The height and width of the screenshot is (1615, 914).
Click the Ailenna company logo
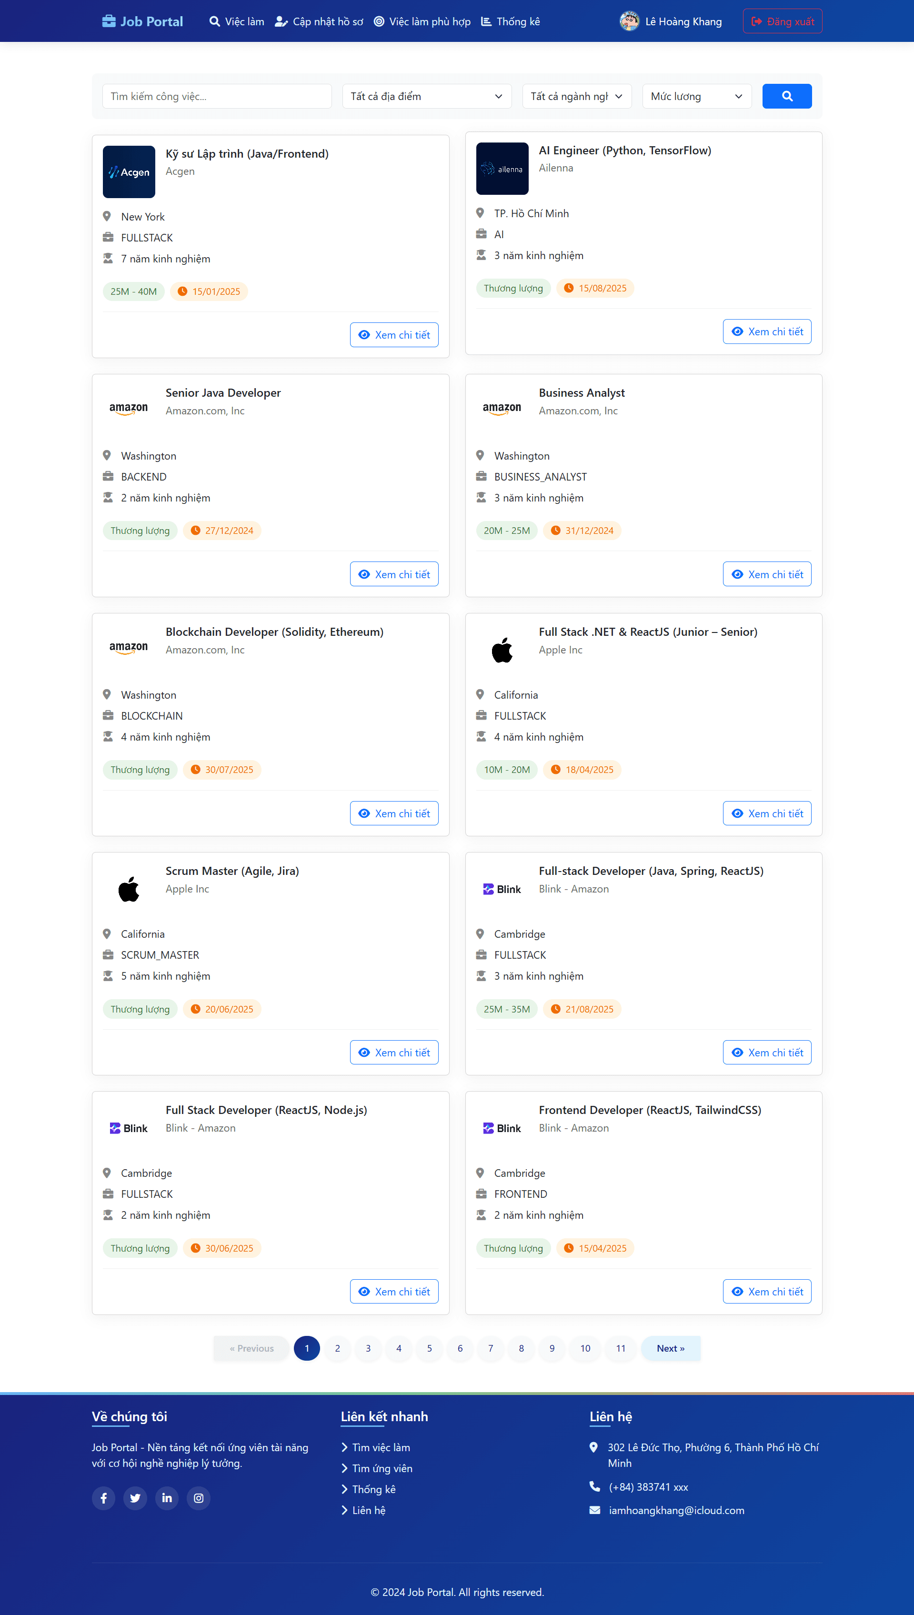(x=502, y=169)
